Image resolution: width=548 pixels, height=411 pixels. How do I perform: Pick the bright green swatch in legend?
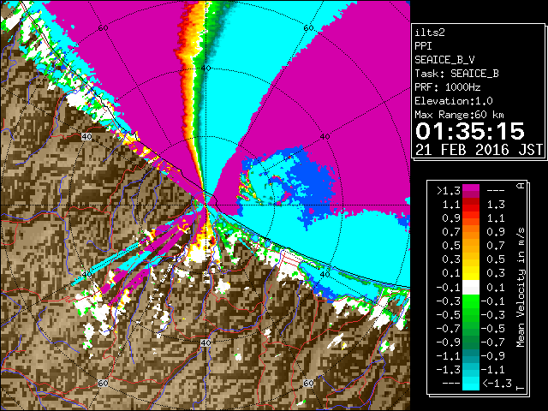[471, 301]
